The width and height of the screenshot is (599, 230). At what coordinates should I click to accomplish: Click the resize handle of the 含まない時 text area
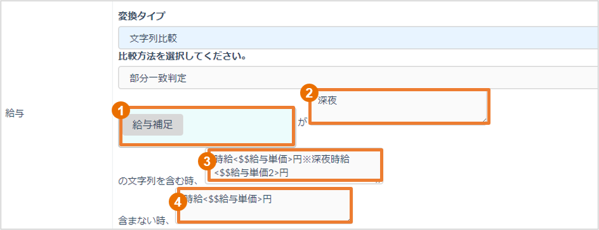click(x=348, y=219)
